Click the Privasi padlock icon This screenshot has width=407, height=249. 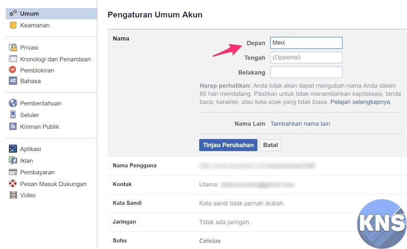point(13,48)
